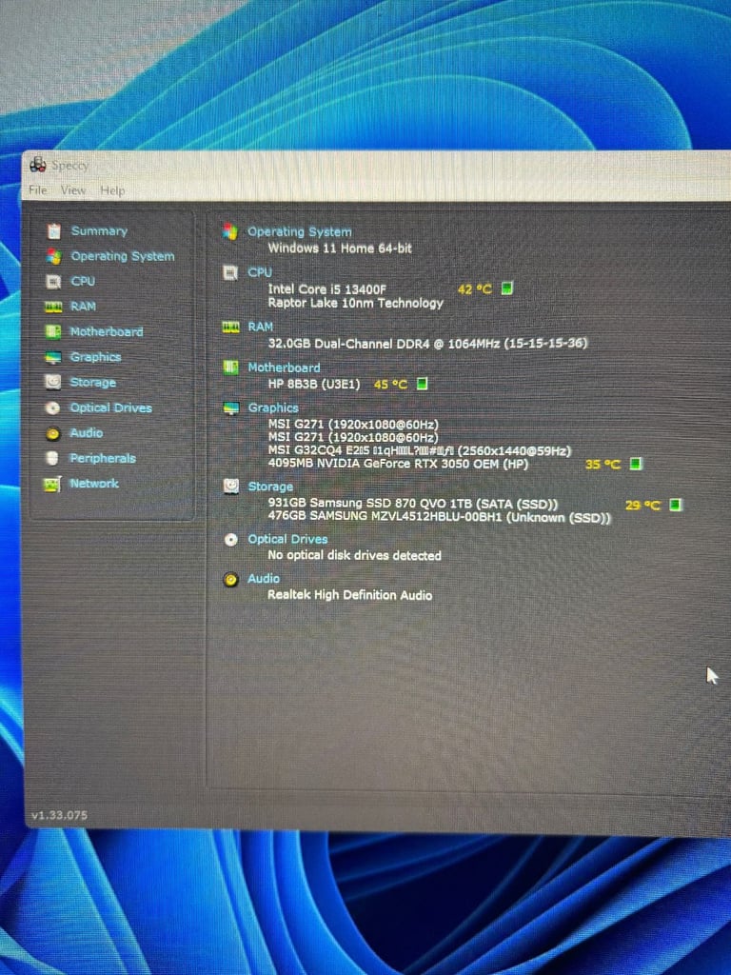Click the CPU icon in summary pane

(230, 272)
